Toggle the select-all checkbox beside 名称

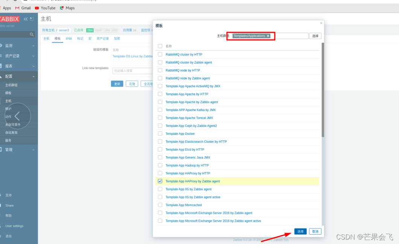(x=160, y=46)
